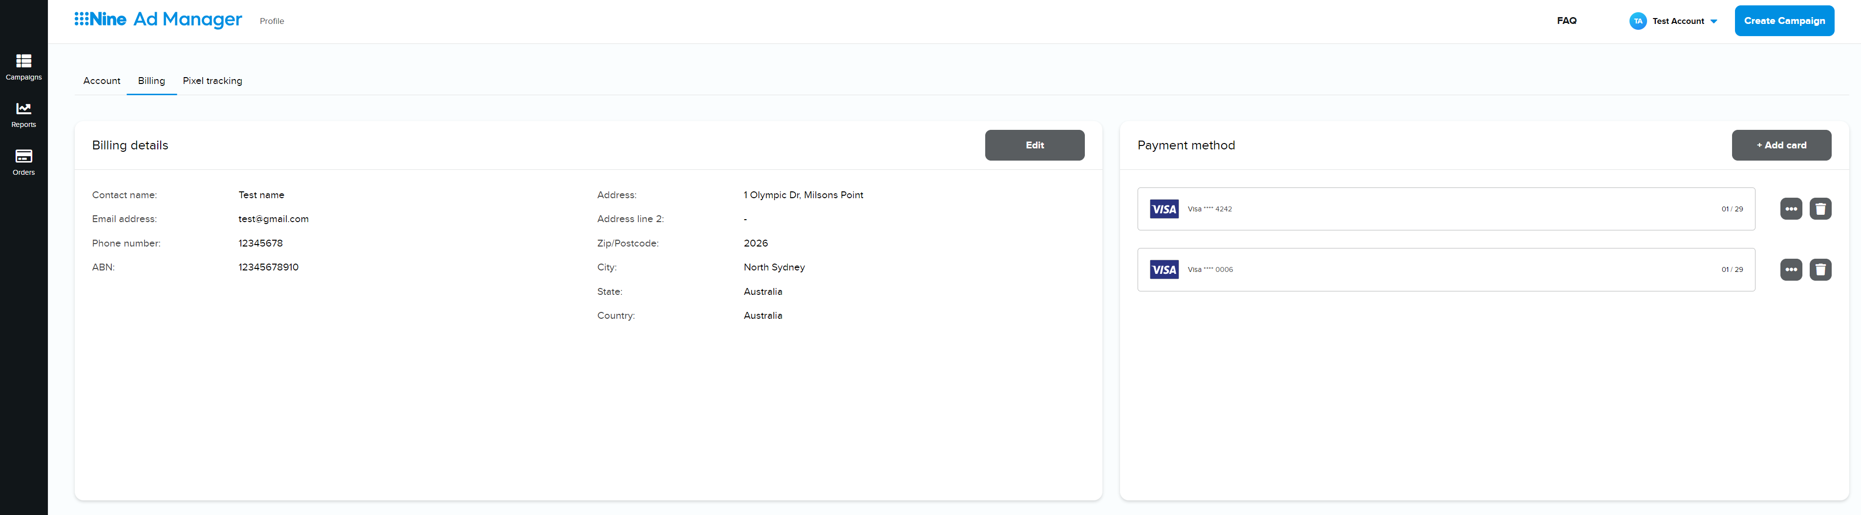
Task: Open the FAQ link
Action: pyautogui.click(x=1566, y=21)
